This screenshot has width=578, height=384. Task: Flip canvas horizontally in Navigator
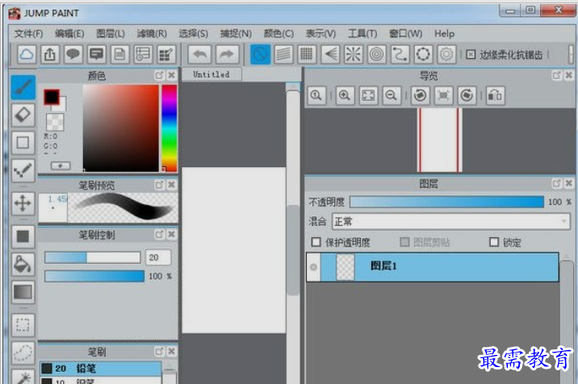pos(495,96)
